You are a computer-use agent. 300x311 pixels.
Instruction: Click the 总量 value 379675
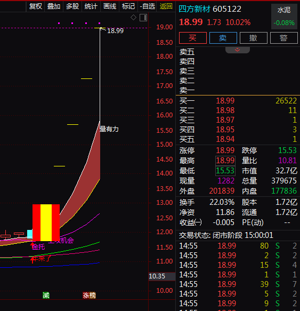click(x=284, y=181)
